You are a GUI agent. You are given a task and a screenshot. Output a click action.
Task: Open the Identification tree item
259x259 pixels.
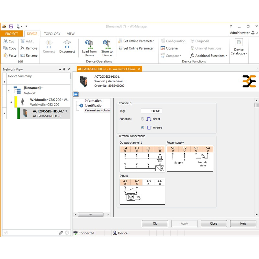94,106
